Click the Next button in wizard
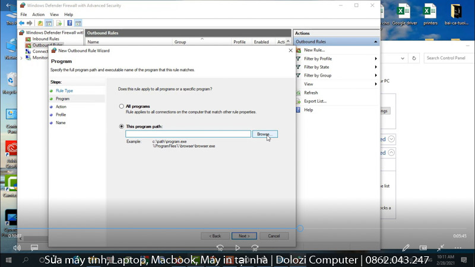This screenshot has height=267, width=475. pos(244,236)
